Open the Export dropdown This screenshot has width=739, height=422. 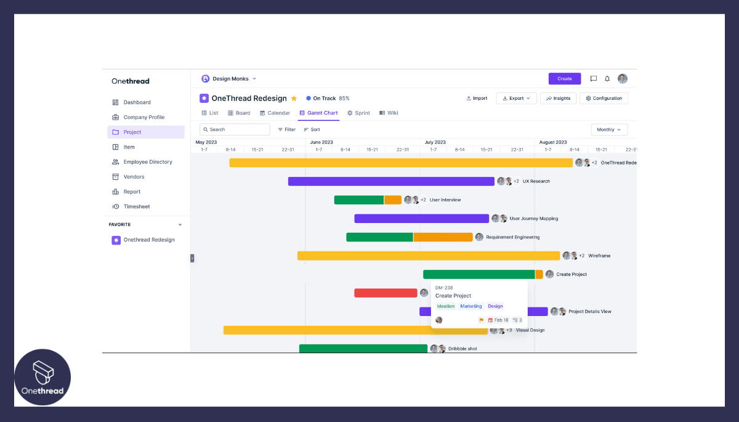516,98
